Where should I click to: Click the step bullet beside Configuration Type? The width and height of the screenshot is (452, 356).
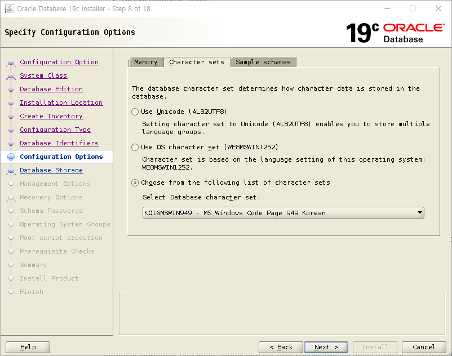click(11, 130)
